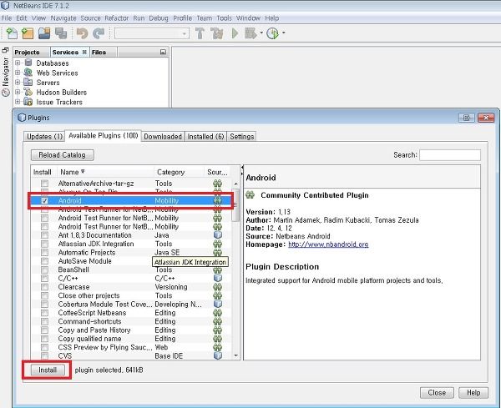The height and width of the screenshot is (408, 501).
Task: Click the plugin list scrollbar thumb
Action: coord(235,205)
